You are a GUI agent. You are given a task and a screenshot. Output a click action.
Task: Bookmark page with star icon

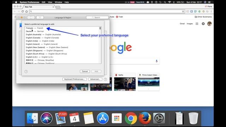pos(183,11)
